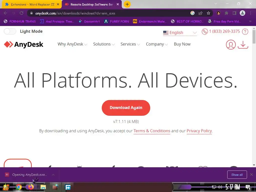Click the AnyDesk logo
Viewport: 256px width, 192px height.
pos(23,44)
